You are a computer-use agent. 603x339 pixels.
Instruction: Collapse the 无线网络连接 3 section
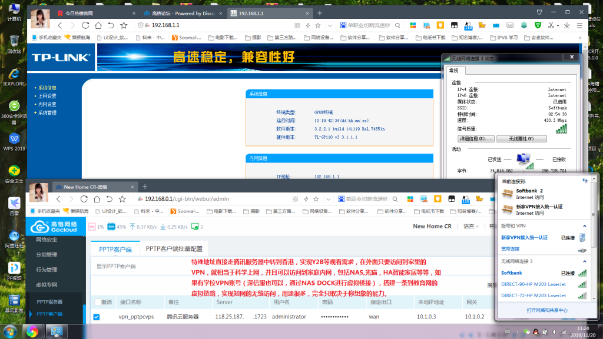pyautogui.click(x=585, y=261)
